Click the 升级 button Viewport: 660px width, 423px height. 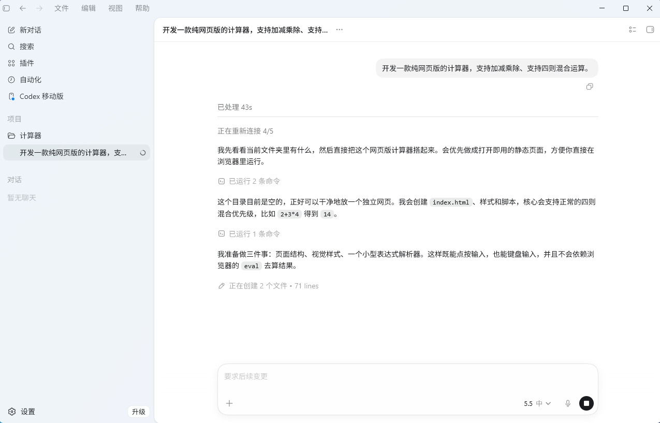click(x=138, y=412)
